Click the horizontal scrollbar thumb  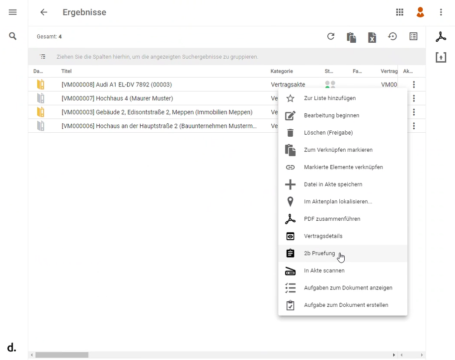[x=62, y=355]
